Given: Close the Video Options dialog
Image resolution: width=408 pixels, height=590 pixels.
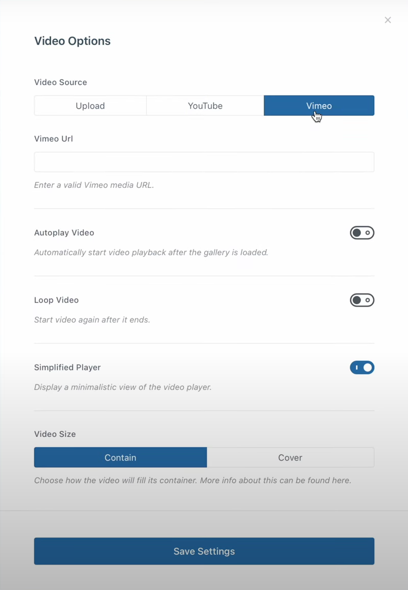Looking at the screenshot, I should pos(388,20).
